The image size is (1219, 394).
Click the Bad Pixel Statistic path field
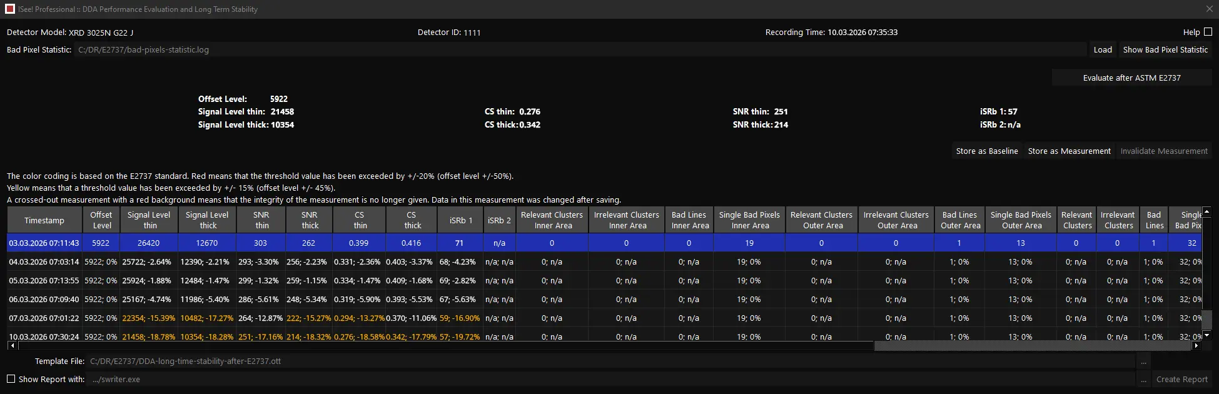(x=580, y=49)
